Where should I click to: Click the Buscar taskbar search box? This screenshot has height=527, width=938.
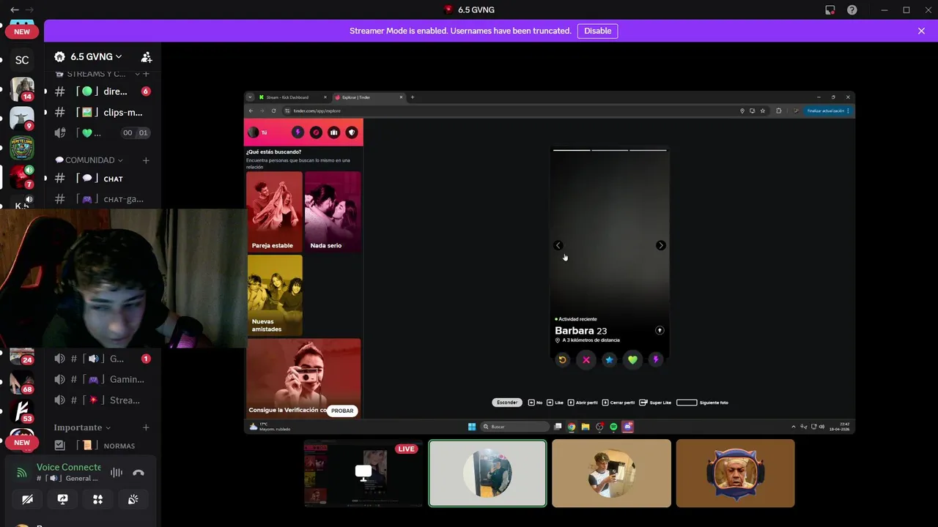515,427
